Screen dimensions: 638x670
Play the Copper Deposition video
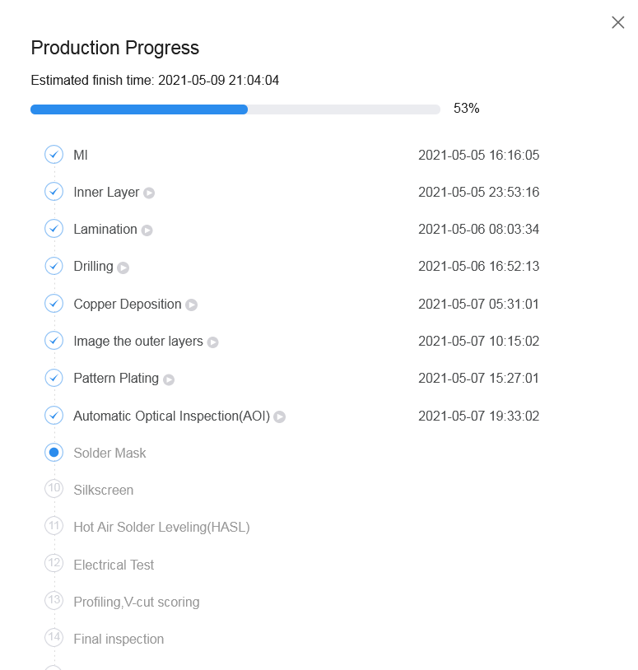tap(191, 305)
